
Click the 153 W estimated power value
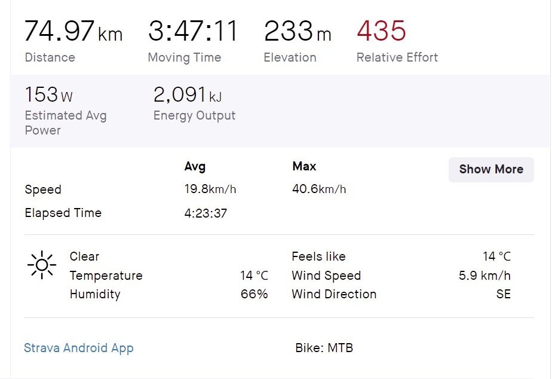pyautogui.click(x=48, y=94)
